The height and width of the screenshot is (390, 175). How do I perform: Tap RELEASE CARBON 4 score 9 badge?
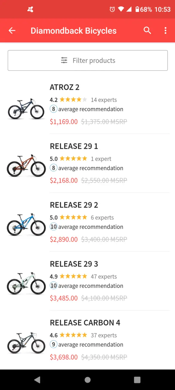pyautogui.click(x=54, y=344)
